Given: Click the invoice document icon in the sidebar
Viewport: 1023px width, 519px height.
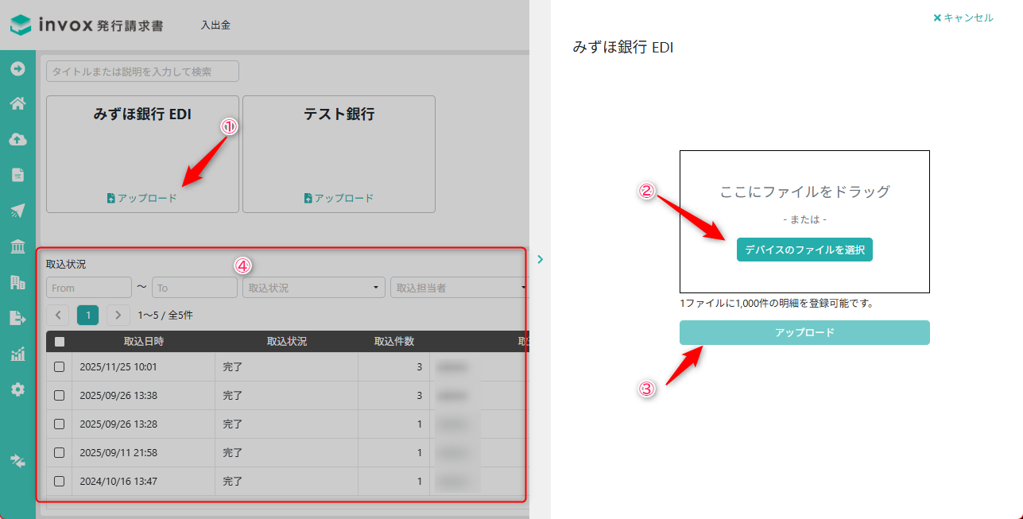Looking at the screenshot, I should [x=17, y=175].
